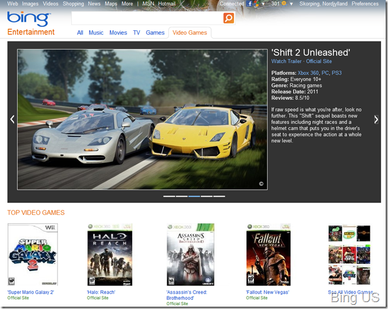Select the third highlighted carousel indicator
The width and height of the screenshot is (388, 309).
[x=194, y=196]
